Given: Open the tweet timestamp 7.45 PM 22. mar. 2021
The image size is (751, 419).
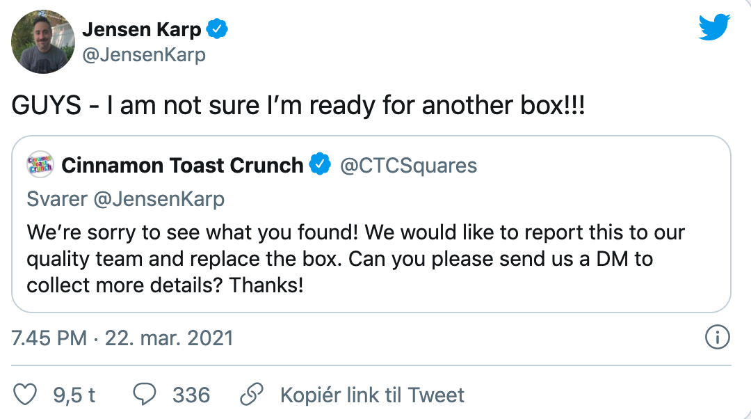Looking at the screenshot, I should (x=122, y=338).
